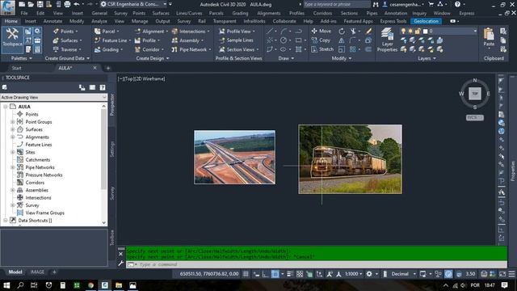Image resolution: width=517 pixels, height=291 pixels.
Task: Switch to the Geolocation ribbon tab
Action: coord(426,21)
